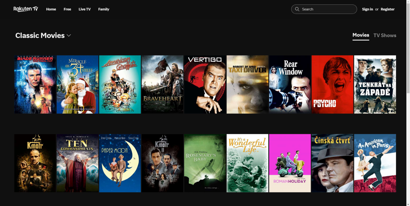Open the Family menu item

point(104,9)
